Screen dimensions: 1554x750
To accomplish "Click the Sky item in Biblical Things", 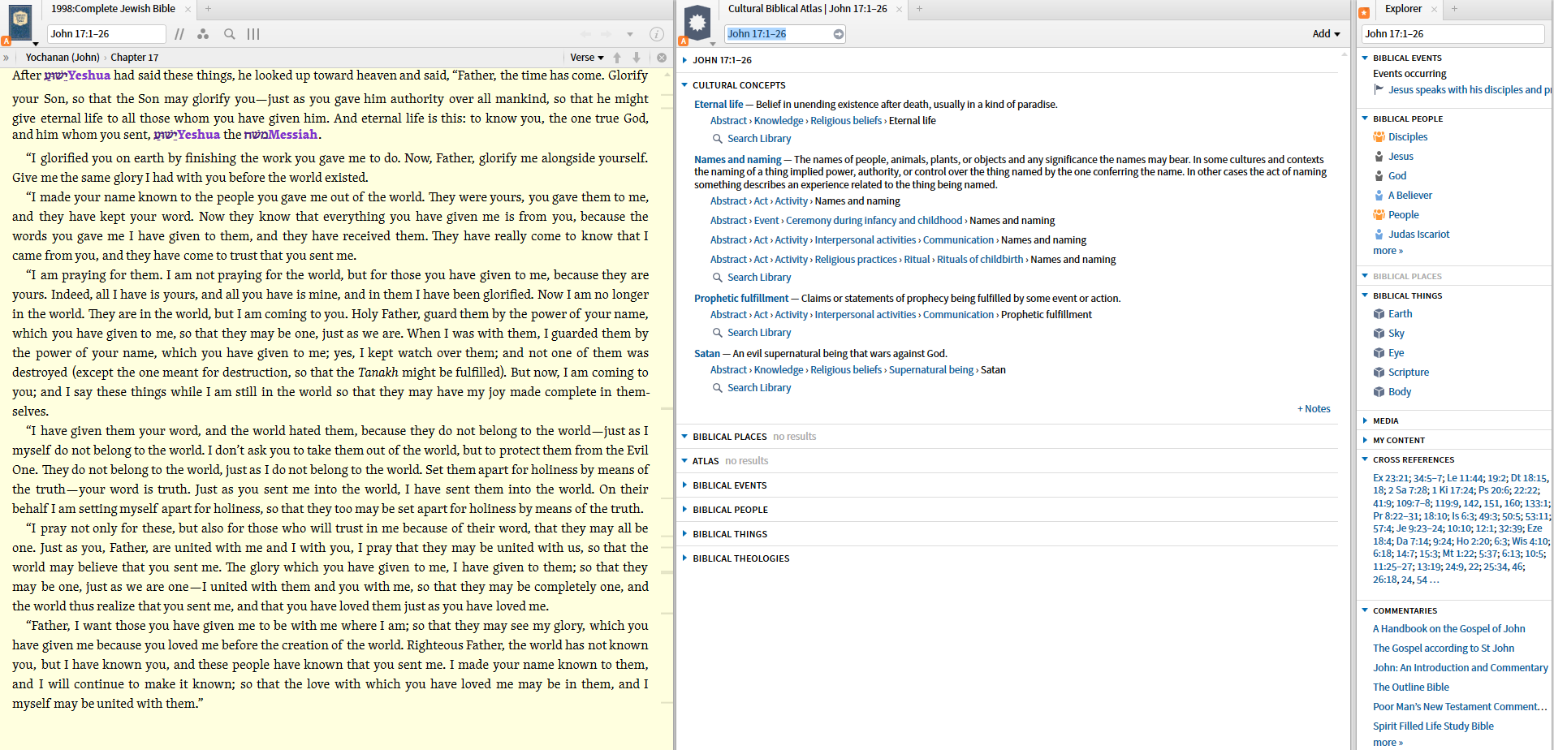I will point(1396,334).
